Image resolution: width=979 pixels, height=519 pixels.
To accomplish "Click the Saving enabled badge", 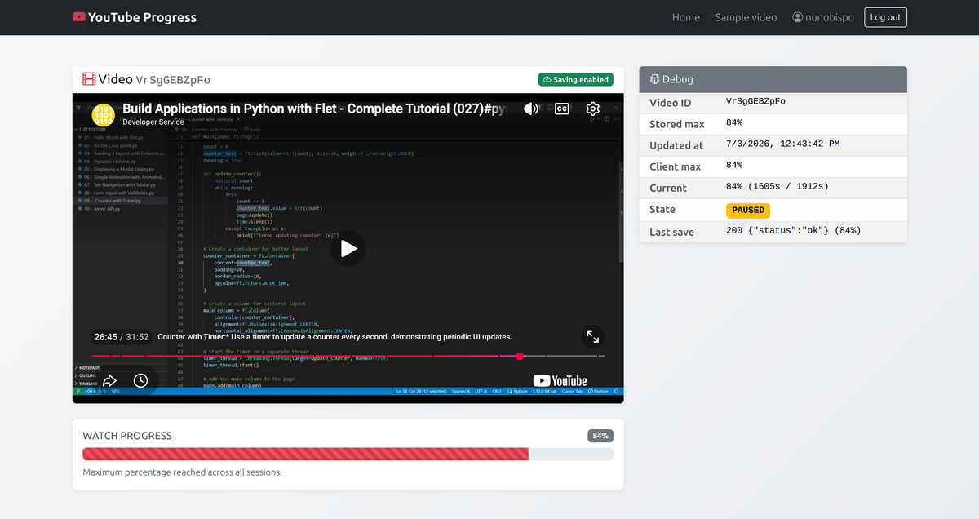I will click(575, 79).
